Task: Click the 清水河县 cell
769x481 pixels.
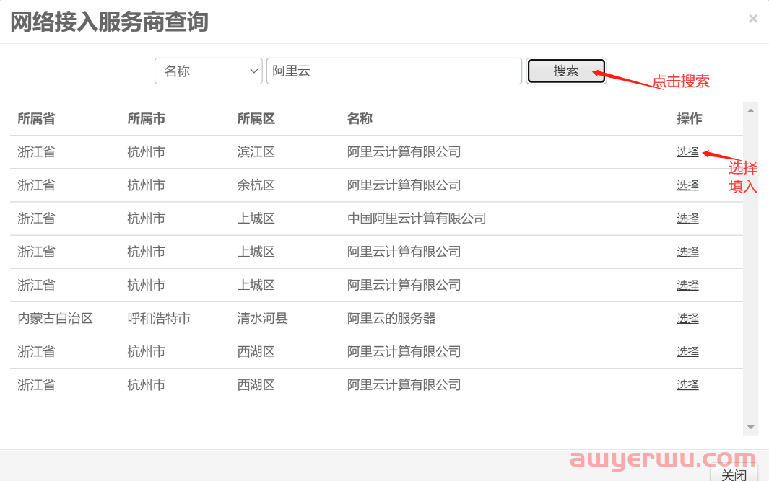Action: (262, 318)
